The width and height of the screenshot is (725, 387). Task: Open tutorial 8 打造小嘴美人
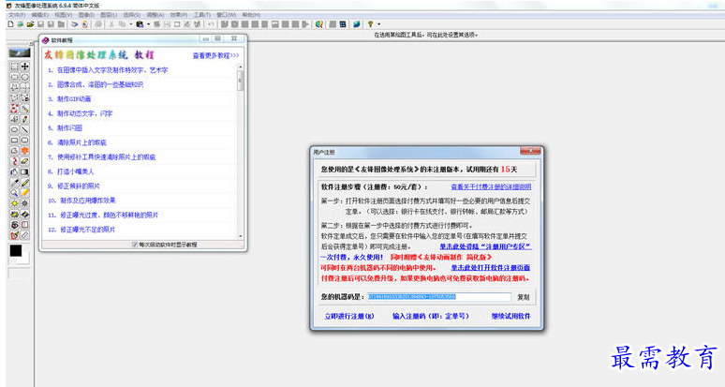(x=71, y=171)
